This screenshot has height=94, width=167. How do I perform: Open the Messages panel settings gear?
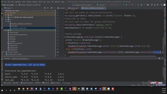pyautogui.click(x=159, y=58)
